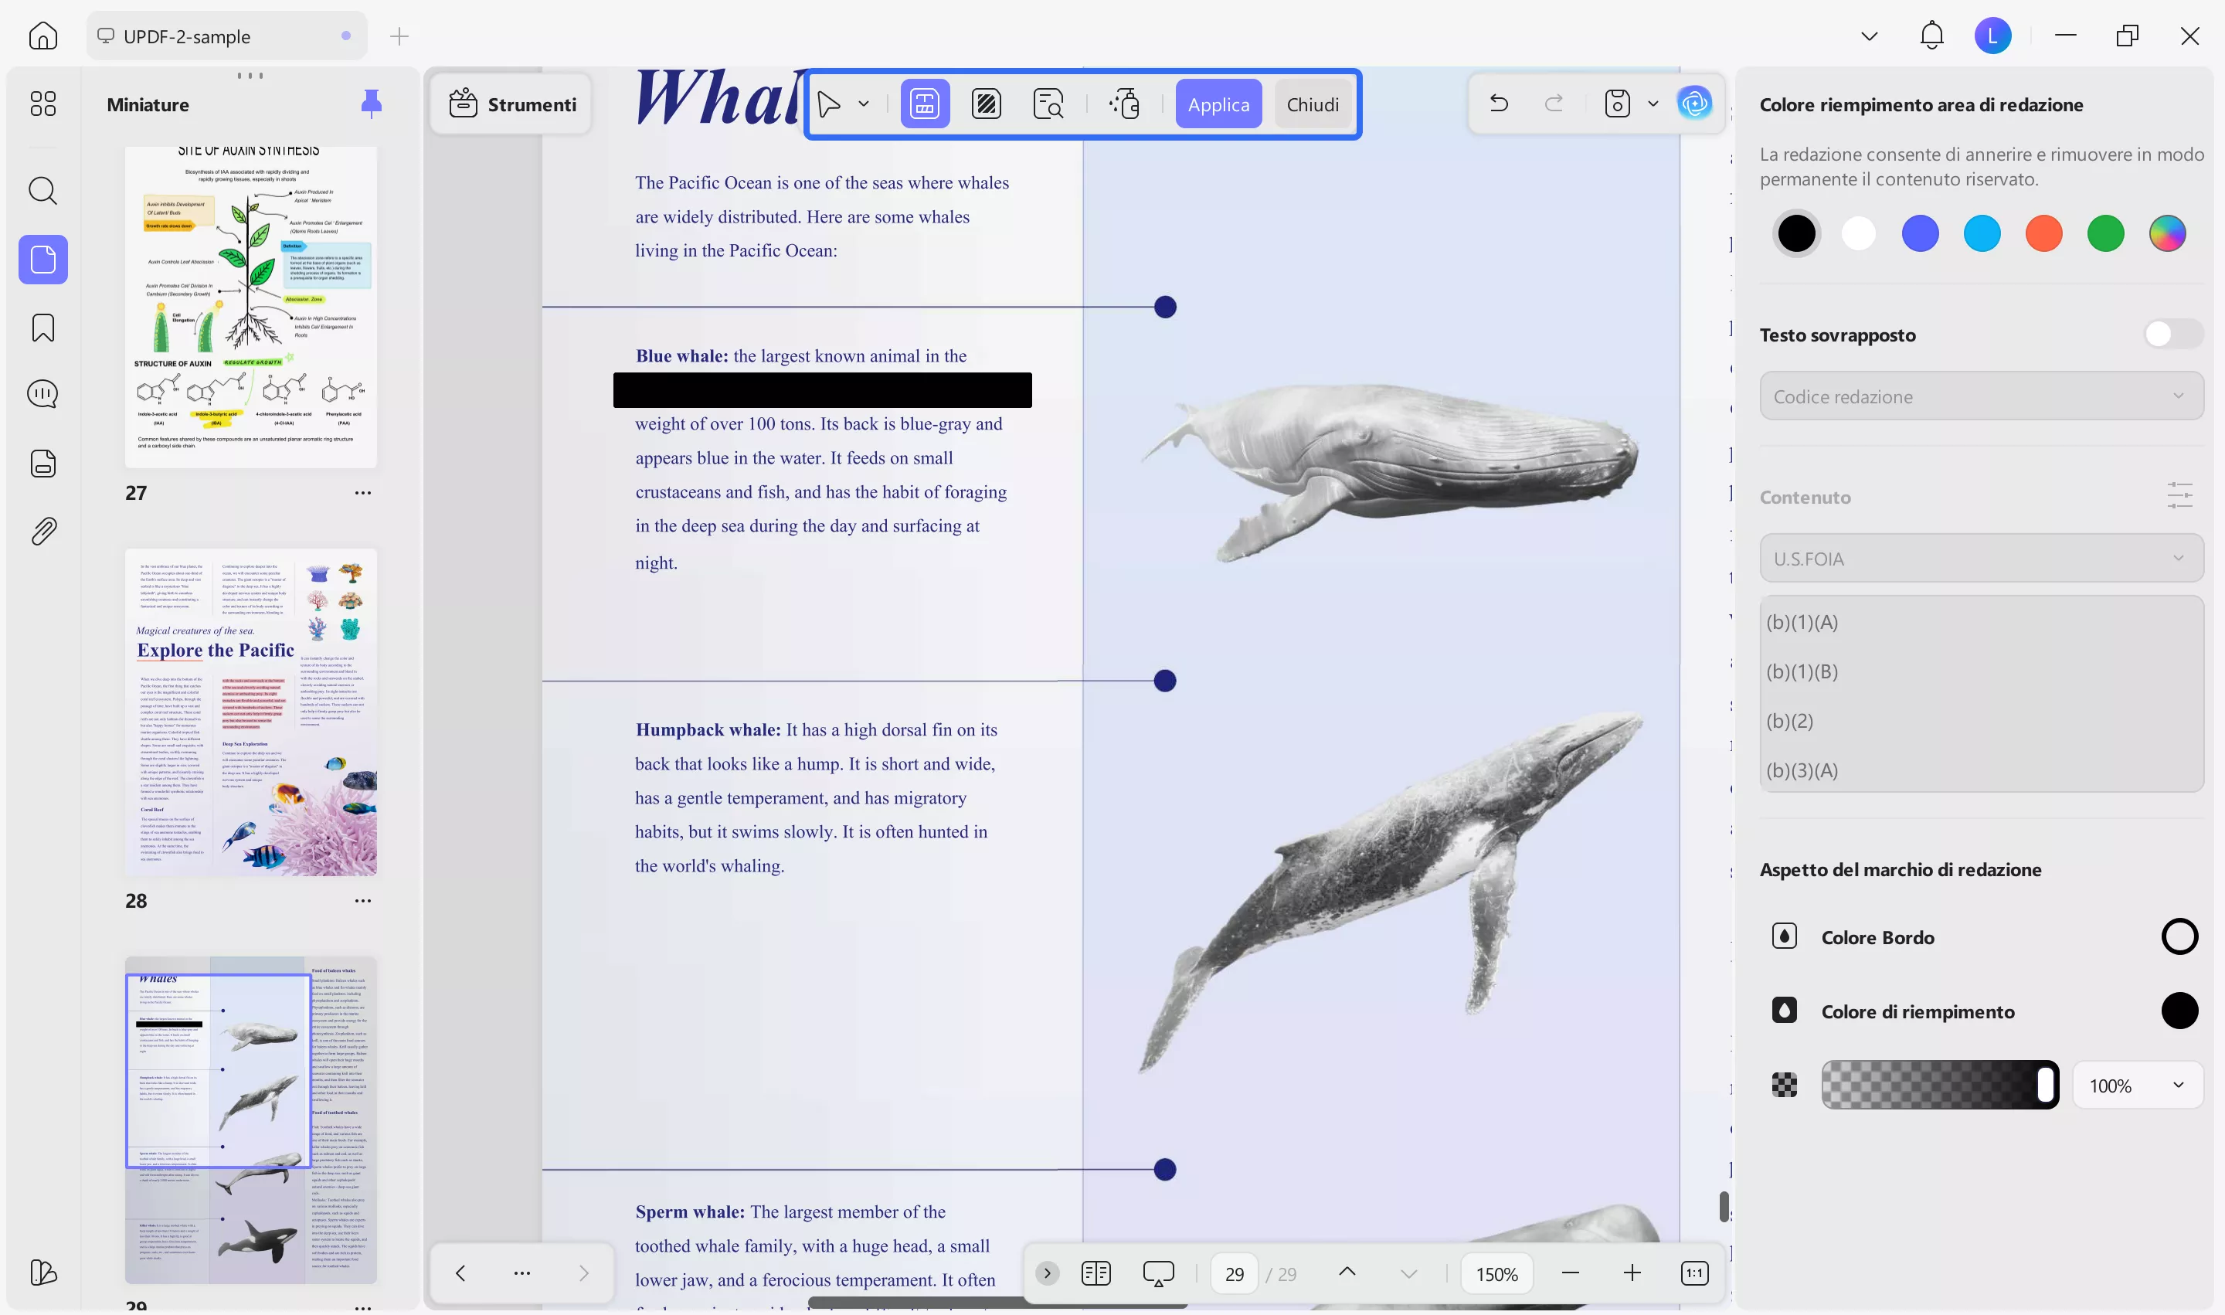Screen dimensions: 2225x1315
Task: Toggle the Testo sovrapposto switch
Action: click(x=2172, y=334)
